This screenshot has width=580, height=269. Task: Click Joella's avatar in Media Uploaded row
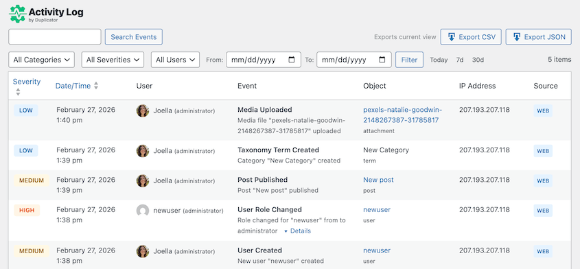point(142,110)
